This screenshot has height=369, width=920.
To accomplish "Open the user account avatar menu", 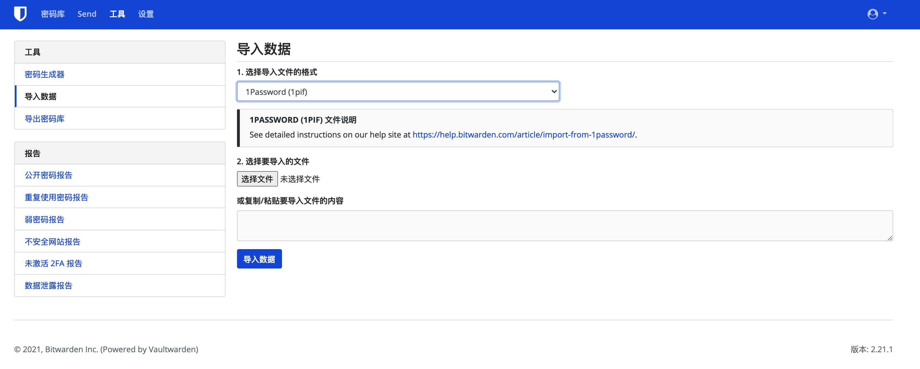I will [877, 14].
